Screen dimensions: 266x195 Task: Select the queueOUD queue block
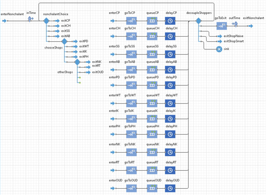(x=152, y=188)
